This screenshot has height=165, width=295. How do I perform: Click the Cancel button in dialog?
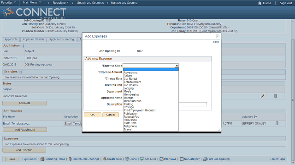click(x=111, y=115)
